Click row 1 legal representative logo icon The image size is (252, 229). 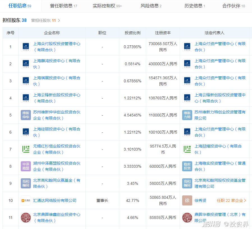coord(187,47)
